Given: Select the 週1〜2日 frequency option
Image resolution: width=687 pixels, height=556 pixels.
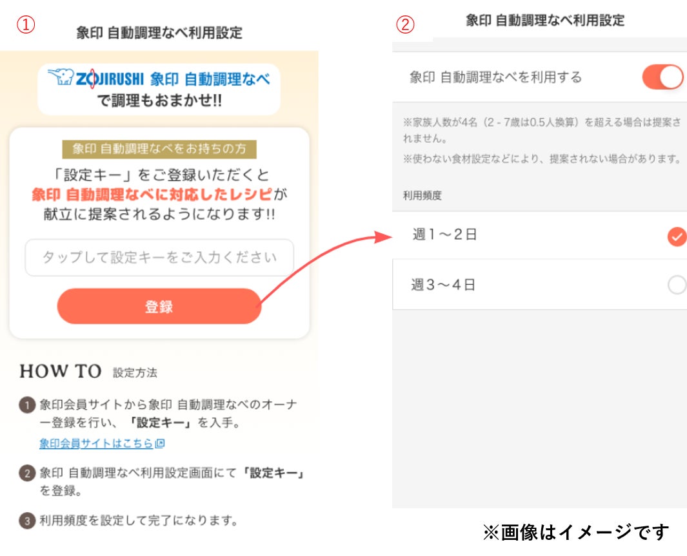Looking at the screenshot, I should click(539, 235).
